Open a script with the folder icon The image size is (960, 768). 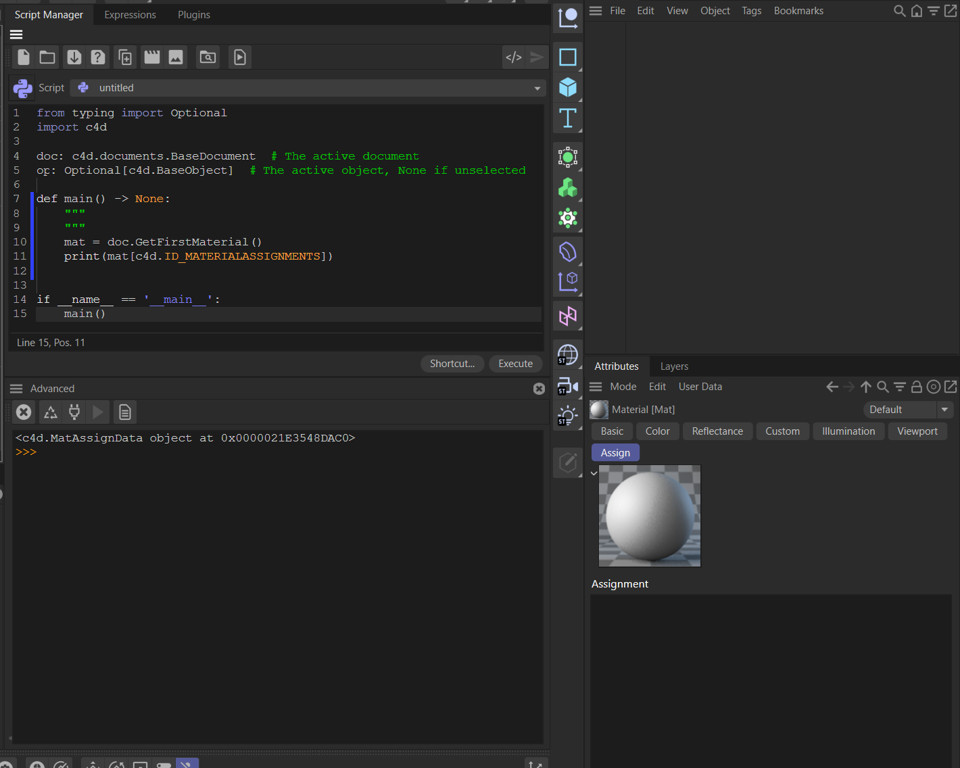tap(47, 57)
